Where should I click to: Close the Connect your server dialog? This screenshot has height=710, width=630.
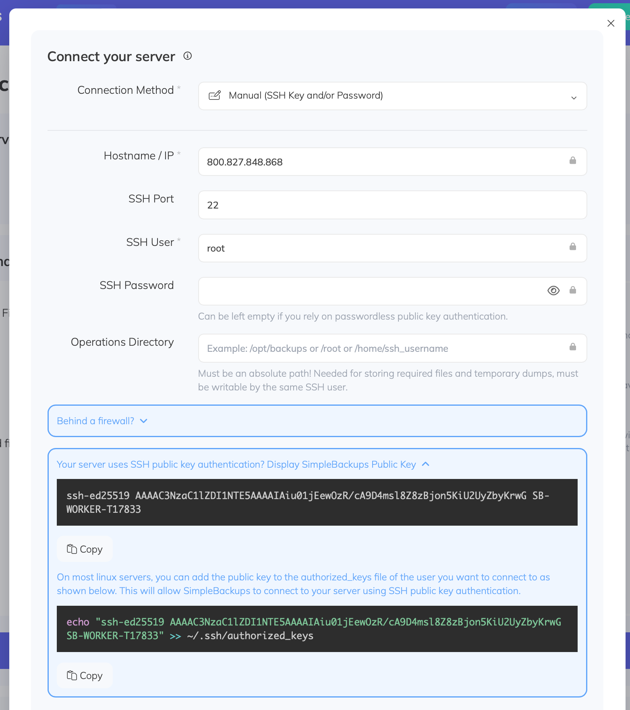(611, 23)
